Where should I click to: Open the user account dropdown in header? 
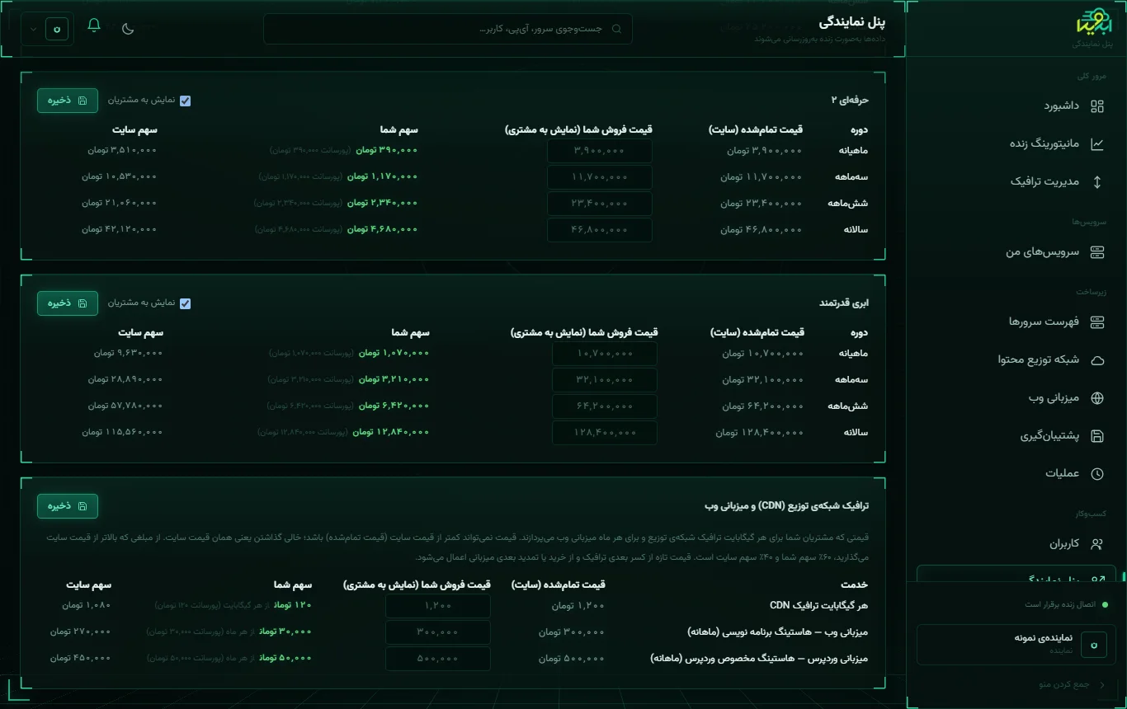(47, 29)
